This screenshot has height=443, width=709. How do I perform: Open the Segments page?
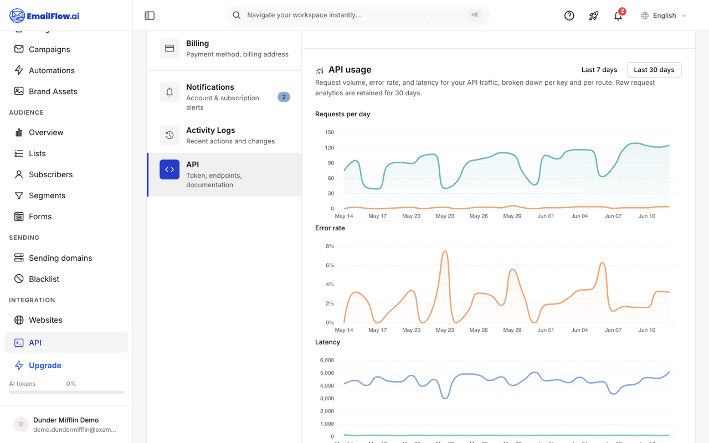[x=66, y=195]
